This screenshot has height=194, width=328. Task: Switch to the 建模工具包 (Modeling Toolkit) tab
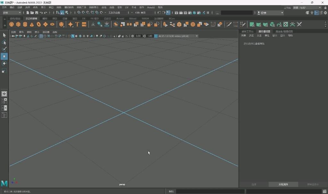[x=248, y=31]
